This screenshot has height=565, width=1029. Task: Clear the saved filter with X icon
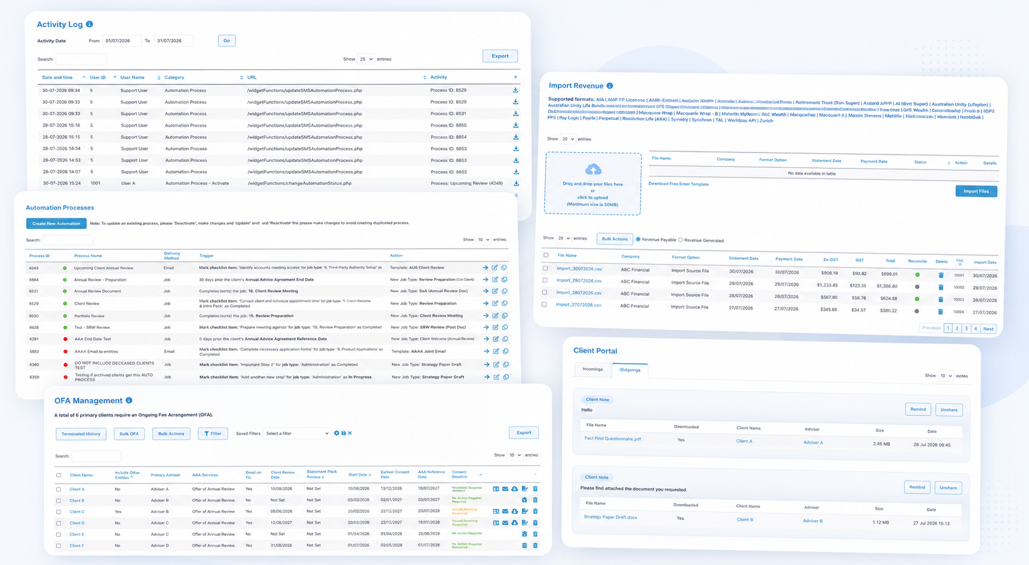(x=350, y=433)
